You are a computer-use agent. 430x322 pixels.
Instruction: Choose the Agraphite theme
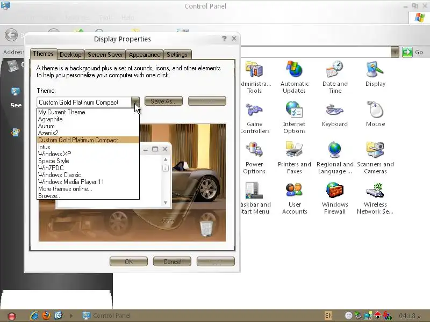coord(88,119)
